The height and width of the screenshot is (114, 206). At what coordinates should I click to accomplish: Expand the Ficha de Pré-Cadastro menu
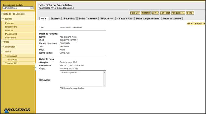click(x=14, y=14)
